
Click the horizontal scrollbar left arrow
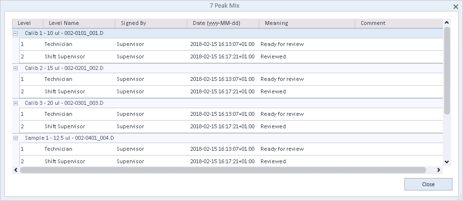point(16,170)
